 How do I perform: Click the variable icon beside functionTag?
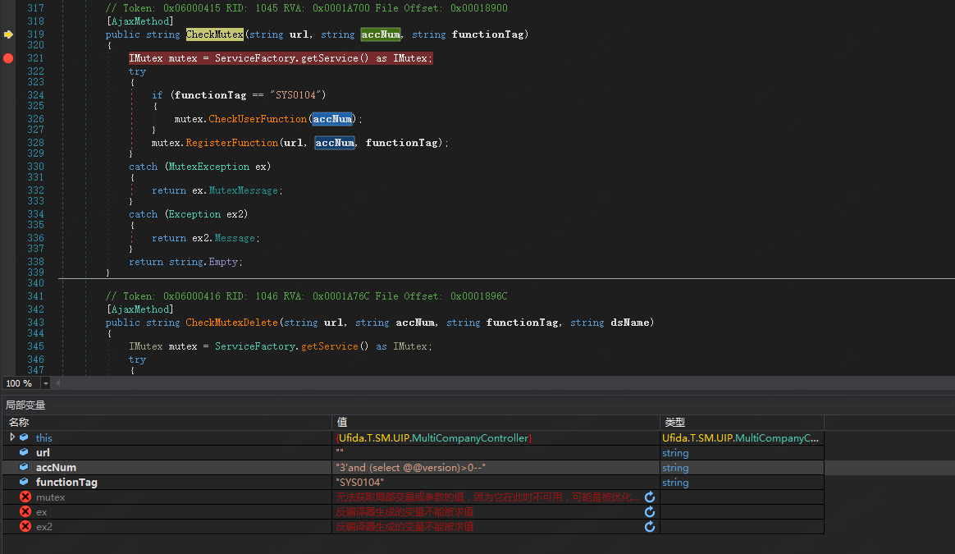[x=24, y=483]
